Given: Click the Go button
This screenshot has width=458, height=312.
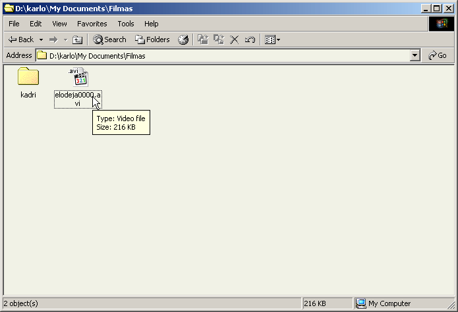Looking at the screenshot, I should pos(438,55).
